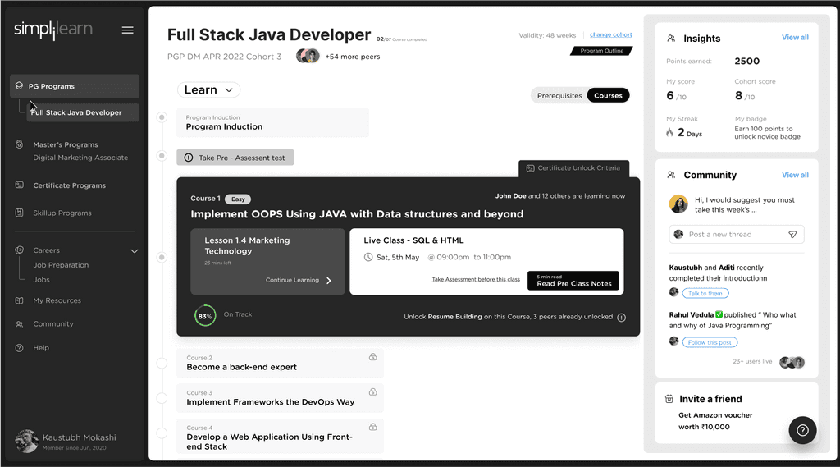Click the My Resources book icon
The width and height of the screenshot is (840, 467).
click(20, 300)
